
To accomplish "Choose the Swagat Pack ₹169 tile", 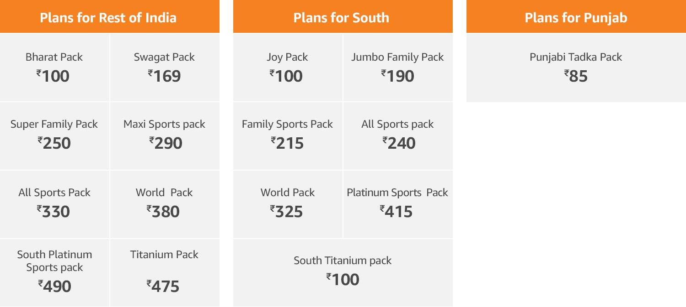I will (165, 67).
